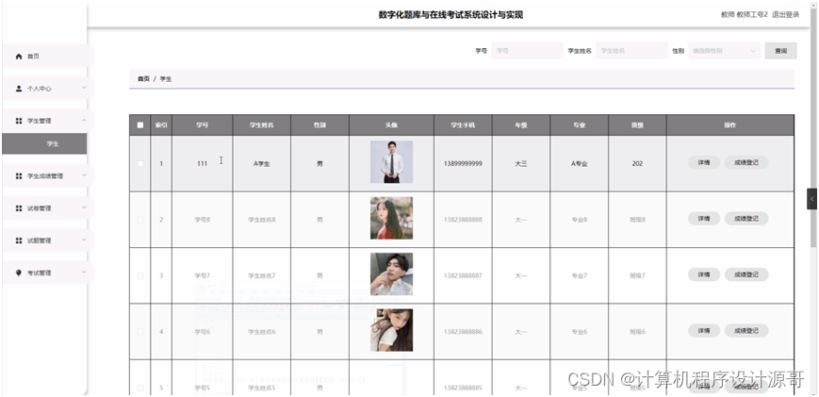Click the 年级 column header
The width and height of the screenshot is (819, 397).
click(x=521, y=125)
